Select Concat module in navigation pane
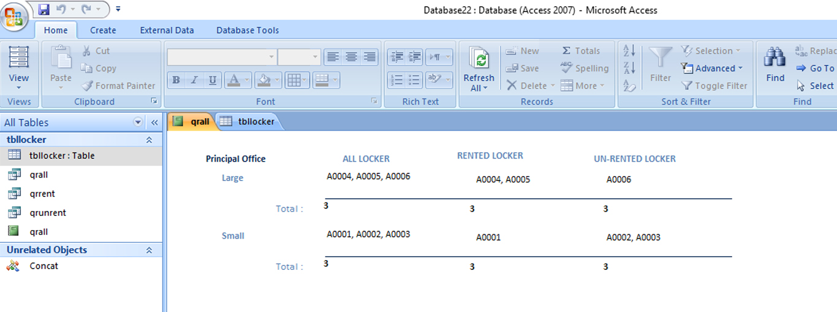 [81, 266]
